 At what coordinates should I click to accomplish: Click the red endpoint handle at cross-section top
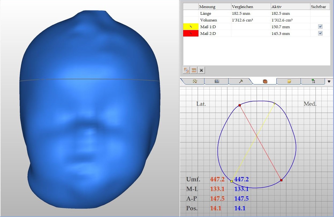coord(240,105)
